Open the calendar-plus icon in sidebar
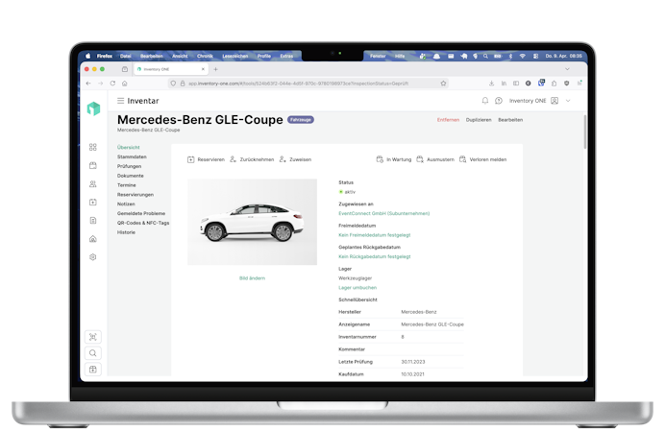Image resolution: width=665 pixels, height=432 pixels. (93, 202)
